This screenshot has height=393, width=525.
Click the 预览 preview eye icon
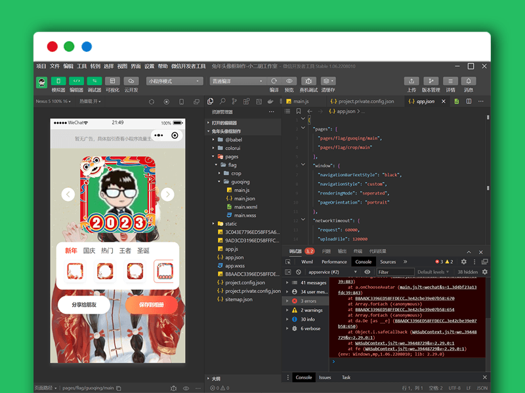pyautogui.click(x=289, y=81)
